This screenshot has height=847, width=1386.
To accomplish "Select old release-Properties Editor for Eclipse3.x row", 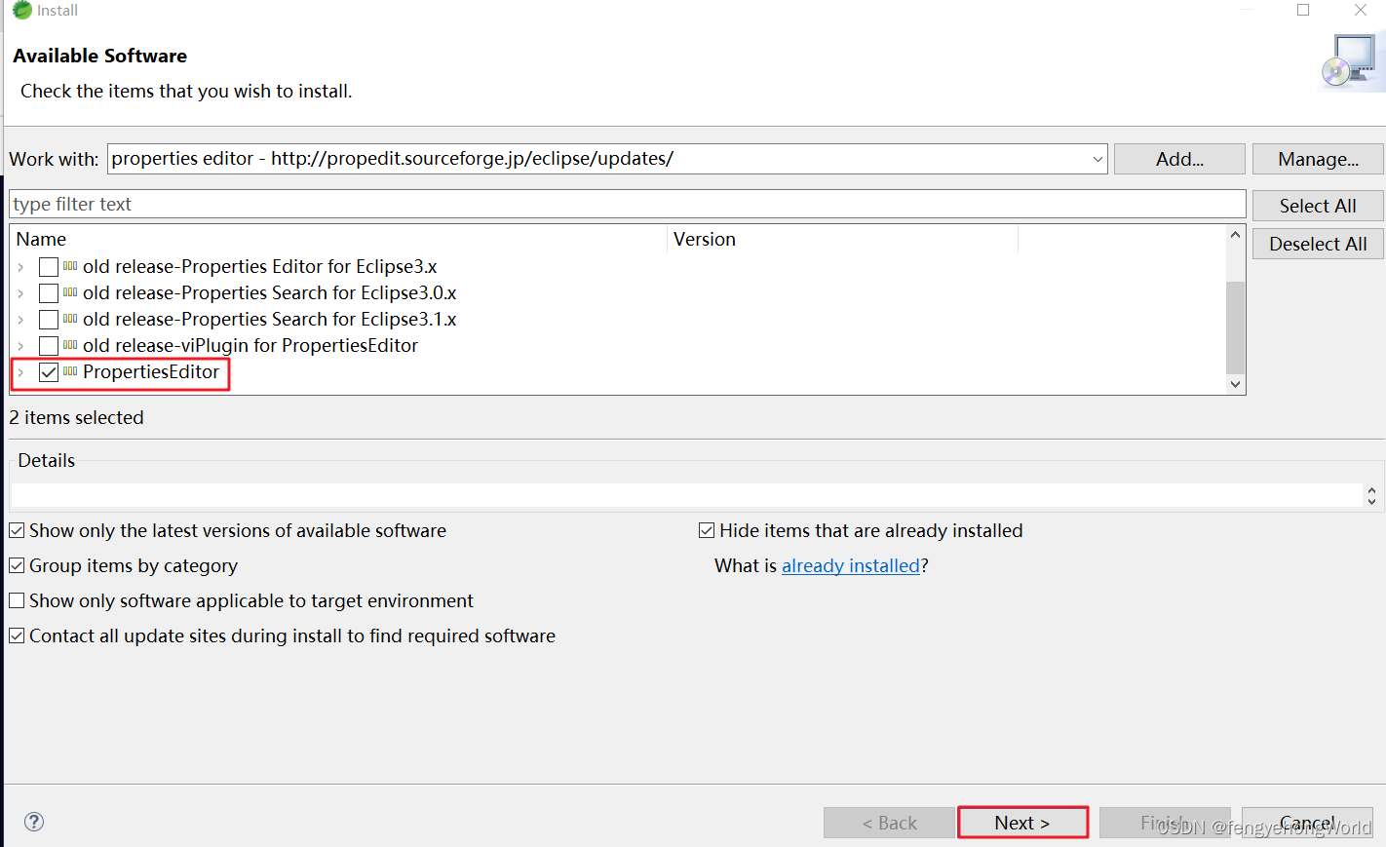I will 259,266.
